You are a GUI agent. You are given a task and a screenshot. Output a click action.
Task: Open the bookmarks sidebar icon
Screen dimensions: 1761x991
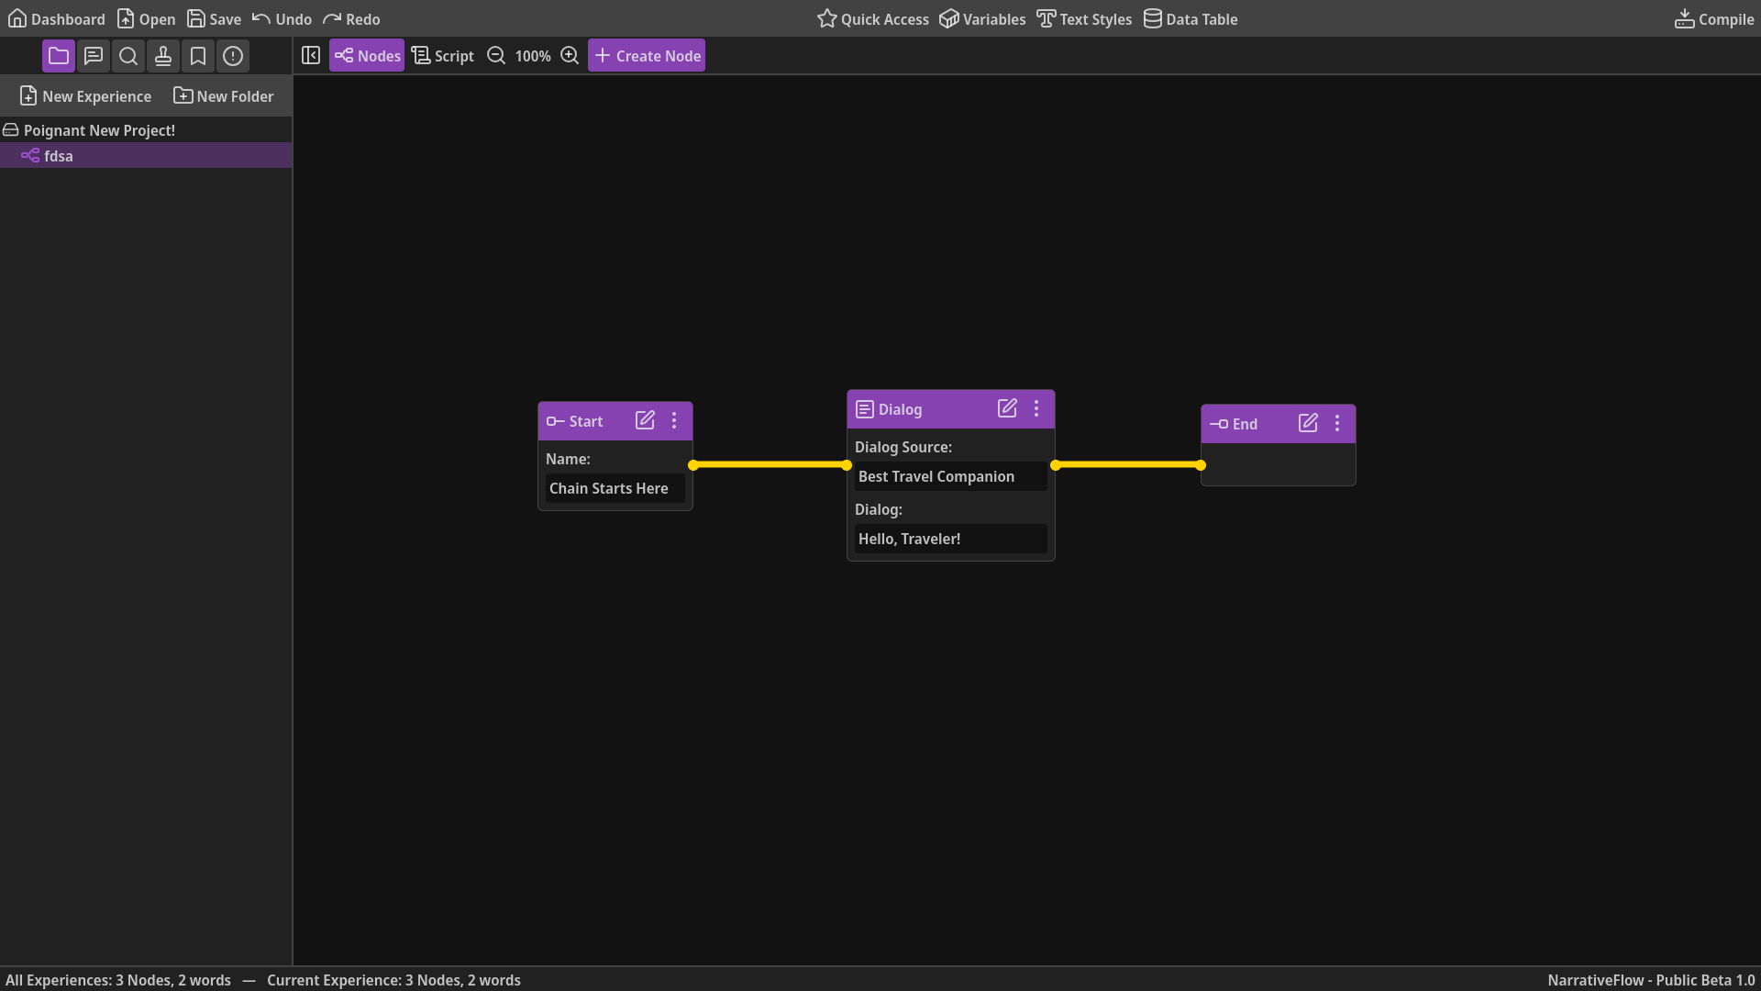[198, 56]
